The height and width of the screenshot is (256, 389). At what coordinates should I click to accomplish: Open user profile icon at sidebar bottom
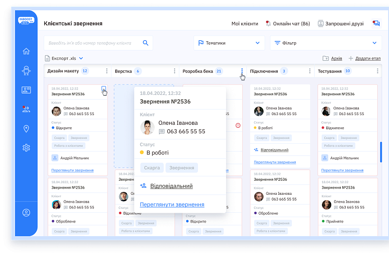[x=26, y=212]
